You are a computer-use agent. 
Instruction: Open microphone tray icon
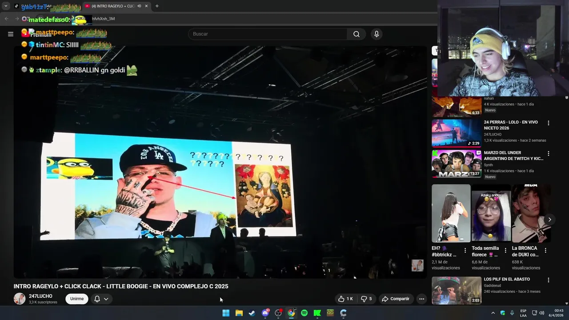pyautogui.click(x=512, y=313)
